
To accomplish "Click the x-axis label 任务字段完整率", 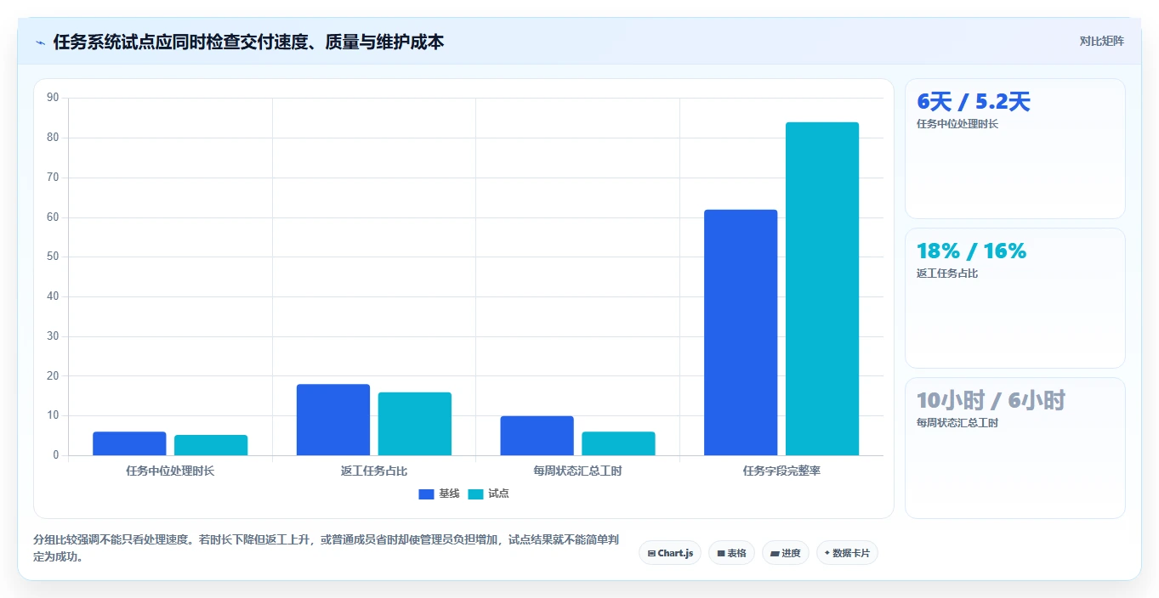I will [781, 471].
